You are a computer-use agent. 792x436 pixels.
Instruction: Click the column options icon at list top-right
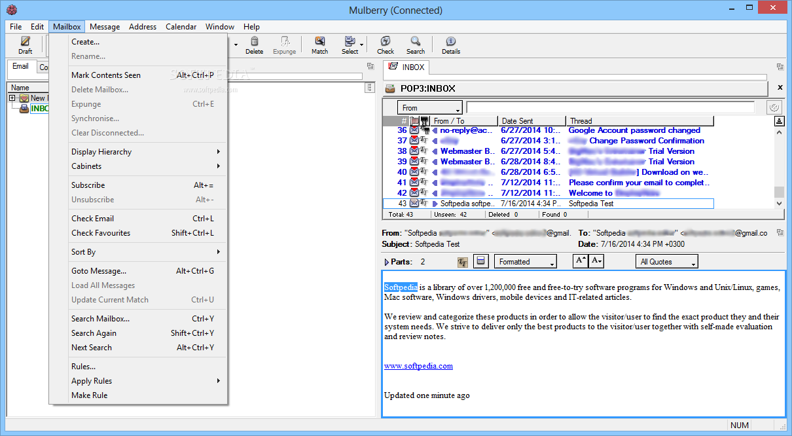coord(779,121)
